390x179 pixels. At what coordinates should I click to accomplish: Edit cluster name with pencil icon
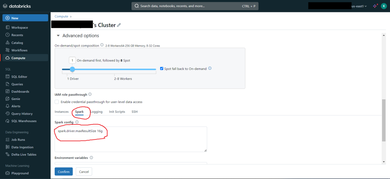[x=119, y=25]
